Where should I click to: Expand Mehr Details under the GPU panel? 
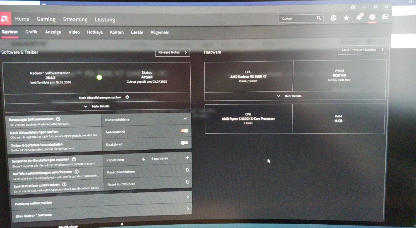coord(295,96)
